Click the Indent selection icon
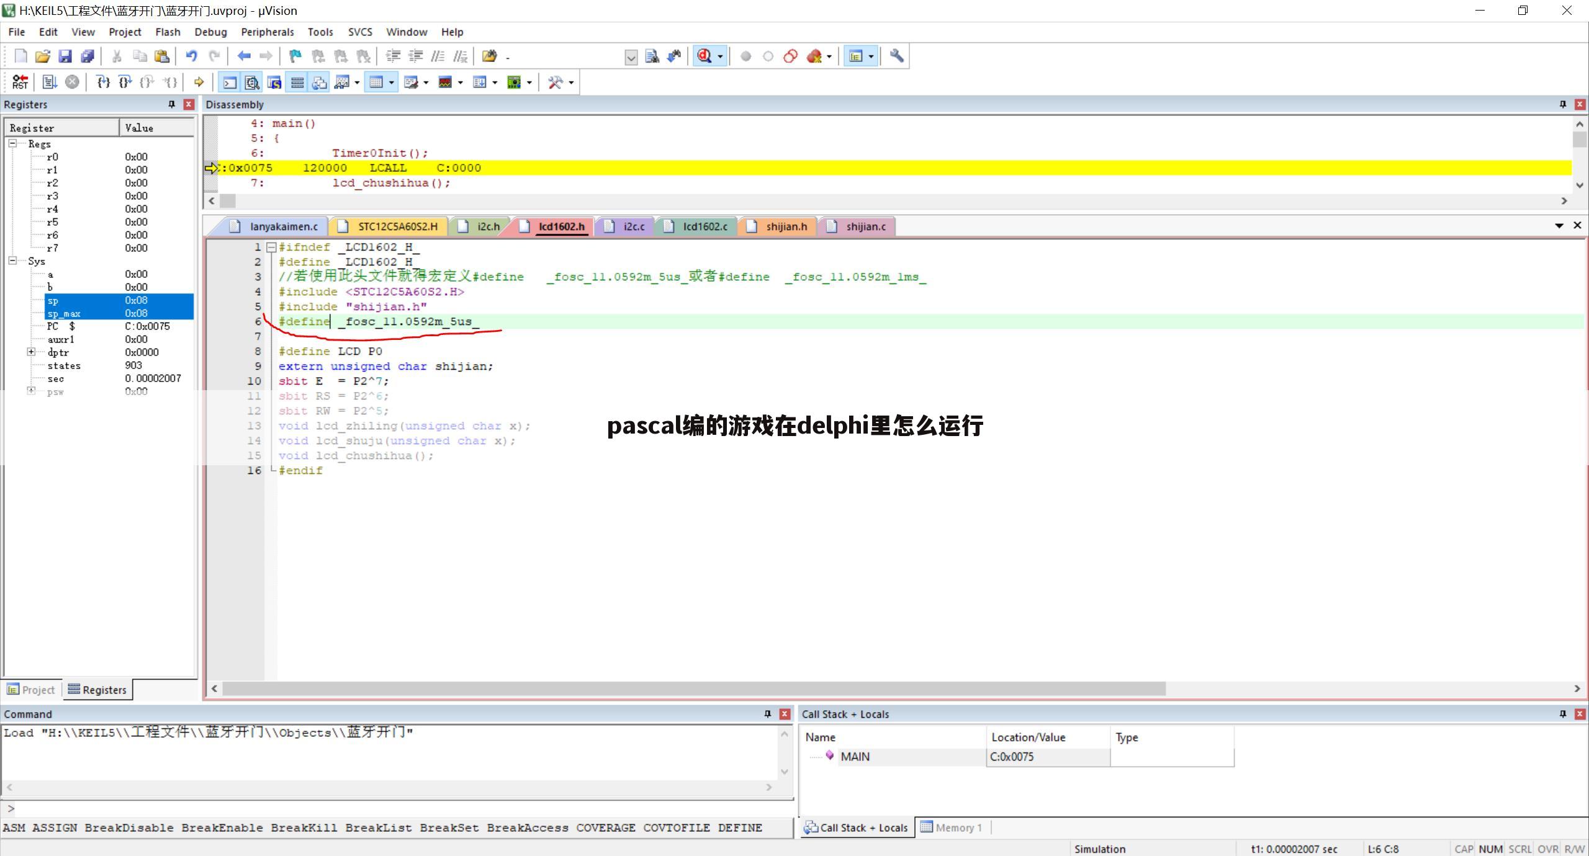The image size is (1589, 856). (393, 56)
